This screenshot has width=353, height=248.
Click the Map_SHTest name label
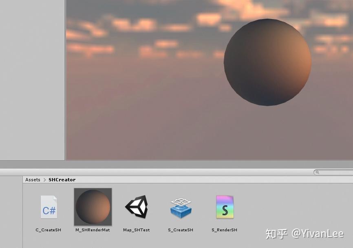pos(137,230)
